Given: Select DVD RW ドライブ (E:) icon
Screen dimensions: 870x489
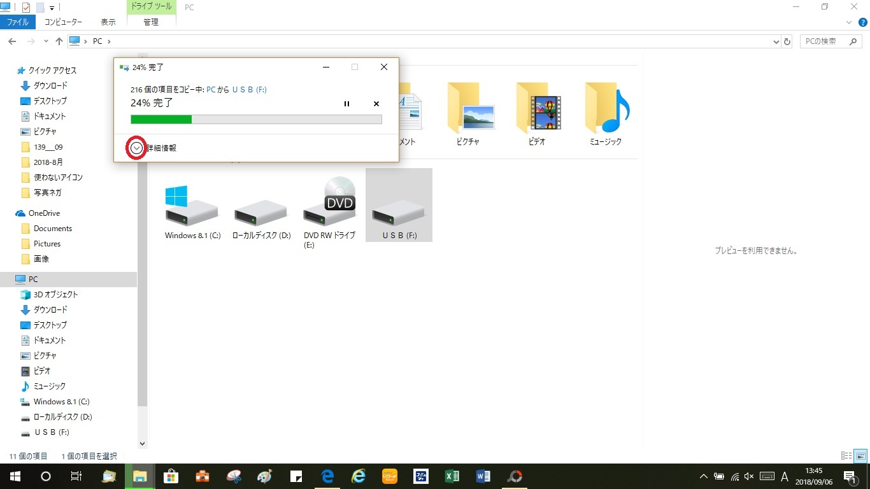Looking at the screenshot, I should (x=329, y=212).
